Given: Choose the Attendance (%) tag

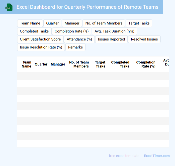Looking at the screenshot, I should 79,39.
